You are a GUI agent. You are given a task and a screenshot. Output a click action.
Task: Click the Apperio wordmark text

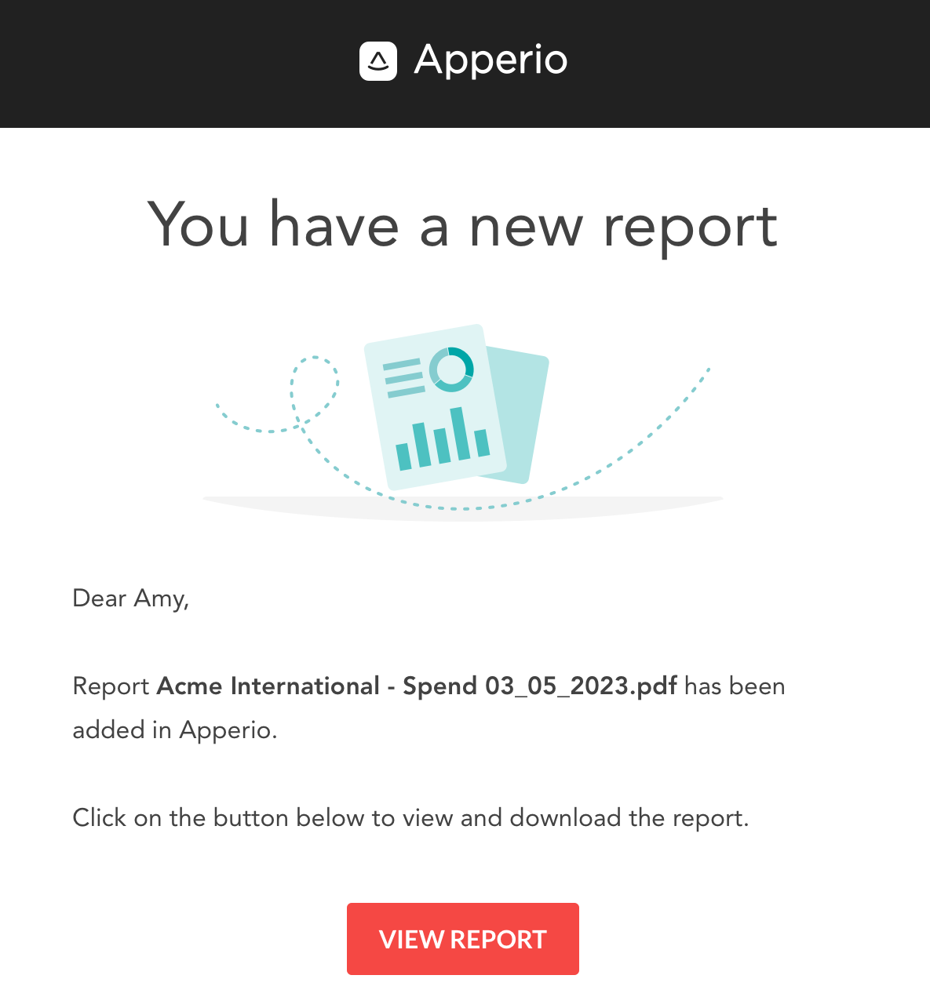(x=491, y=60)
